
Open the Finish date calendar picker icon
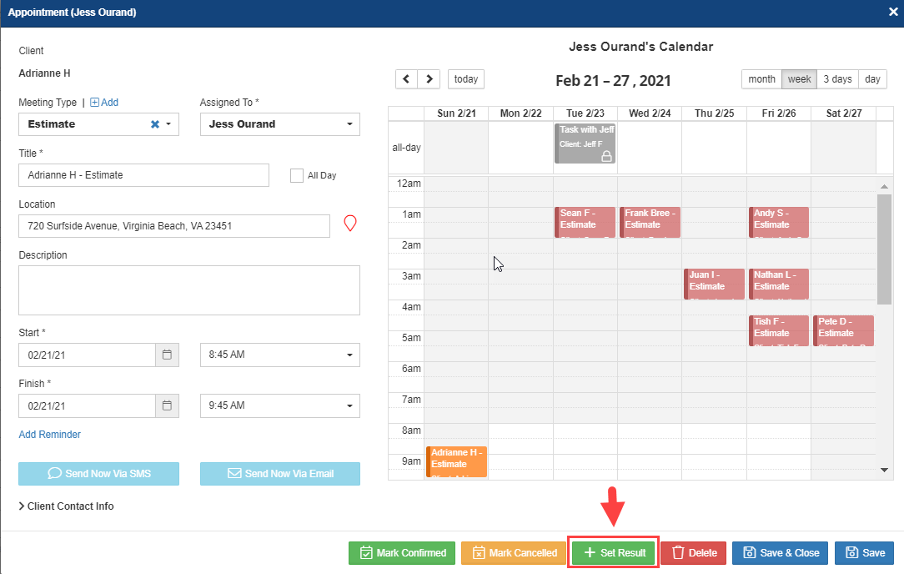tap(167, 405)
